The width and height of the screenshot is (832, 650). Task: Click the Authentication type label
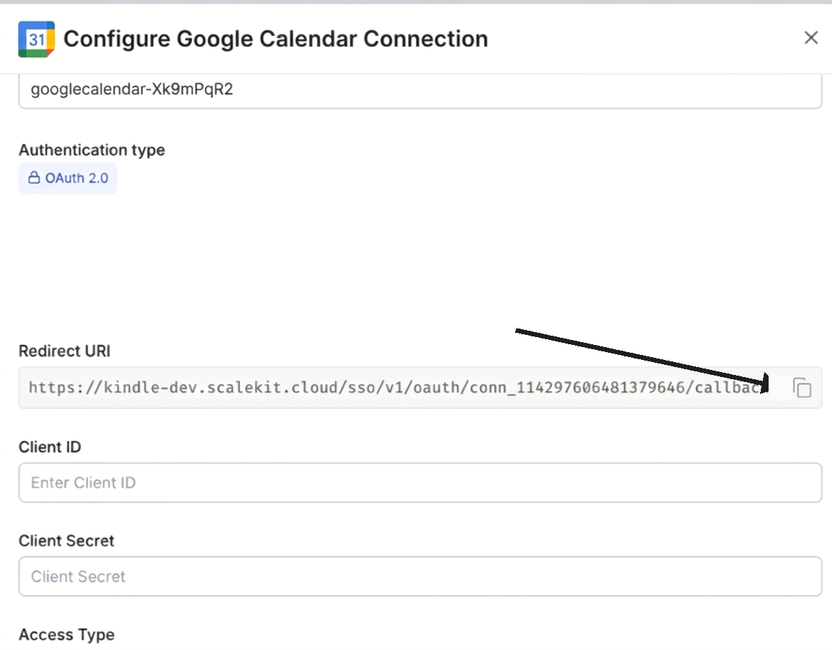point(91,150)
